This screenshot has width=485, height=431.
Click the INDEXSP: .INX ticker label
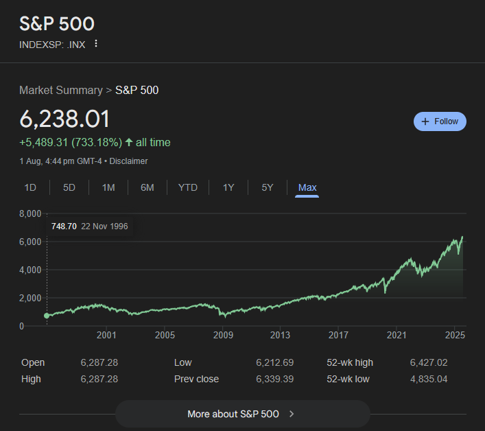tap(52, 45)
